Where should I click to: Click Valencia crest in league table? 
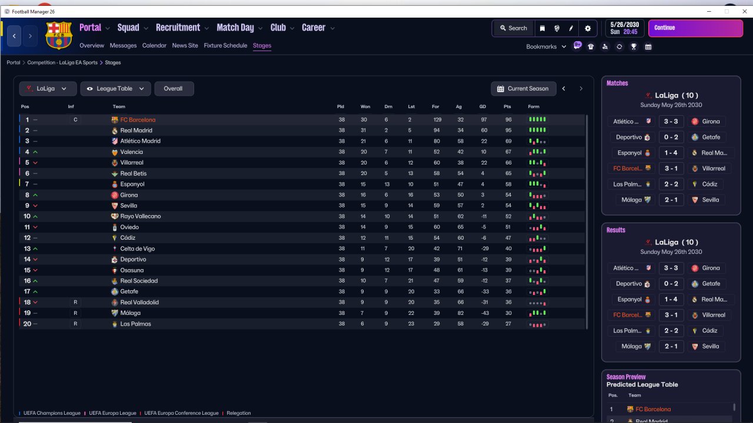tap(115, 152)
